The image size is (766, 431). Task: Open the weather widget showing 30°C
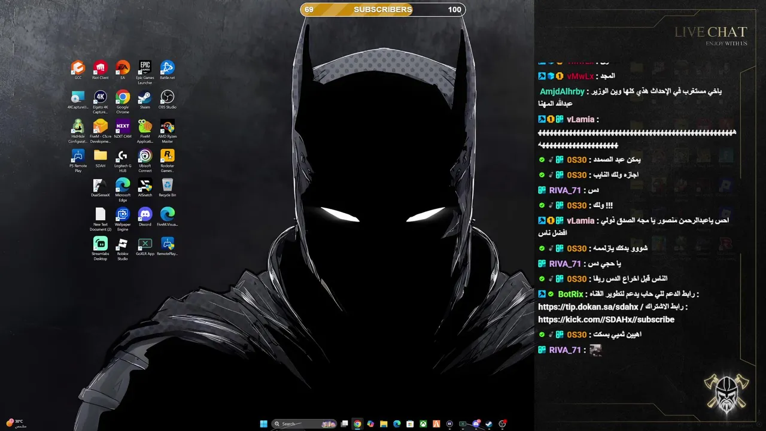(16, 423)
